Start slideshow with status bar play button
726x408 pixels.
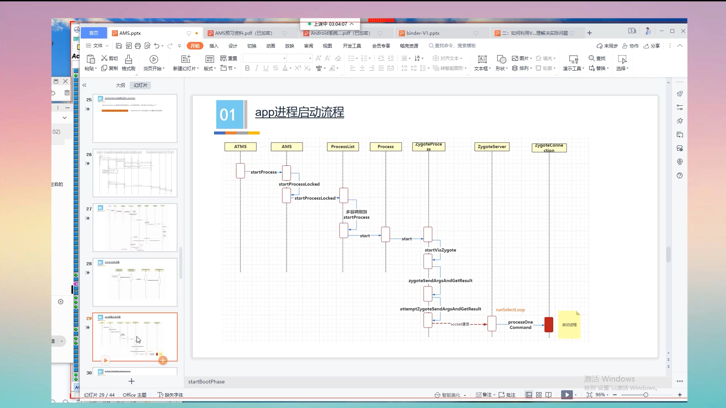pyautogui.click(x=566, y=395)
